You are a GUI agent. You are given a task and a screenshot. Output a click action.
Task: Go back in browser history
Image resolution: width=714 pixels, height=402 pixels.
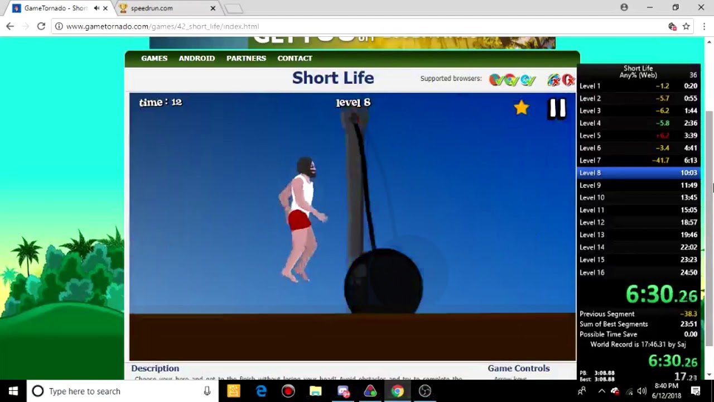9,26
